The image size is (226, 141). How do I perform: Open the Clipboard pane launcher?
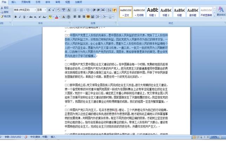[11, 23]
